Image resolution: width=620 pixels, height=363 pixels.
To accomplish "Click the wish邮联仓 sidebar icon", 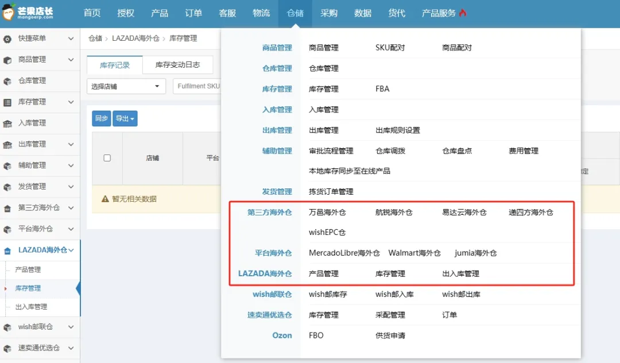I will coord(7,327).
